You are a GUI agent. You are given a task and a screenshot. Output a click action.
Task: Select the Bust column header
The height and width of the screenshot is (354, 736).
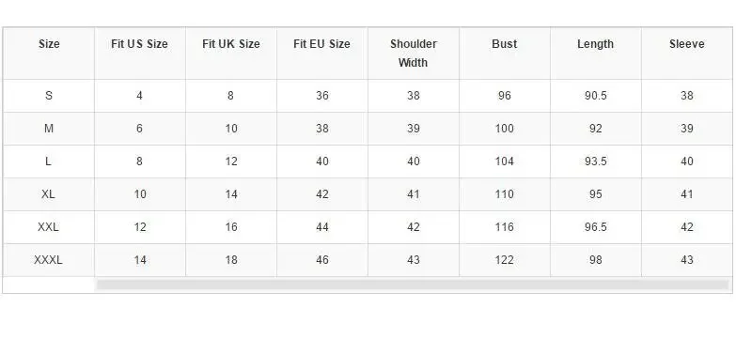[x=505, y=44]
